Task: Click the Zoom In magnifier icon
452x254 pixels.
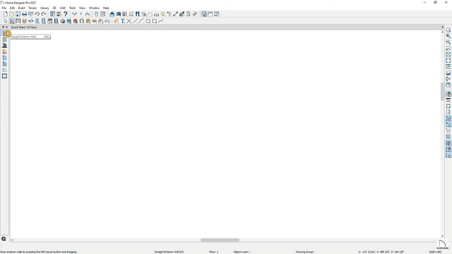Action: coord(448,36)
